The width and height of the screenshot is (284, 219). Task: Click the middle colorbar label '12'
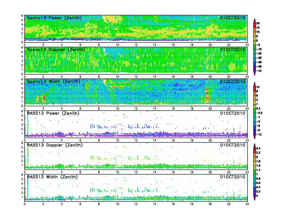(x=258, y=87)
